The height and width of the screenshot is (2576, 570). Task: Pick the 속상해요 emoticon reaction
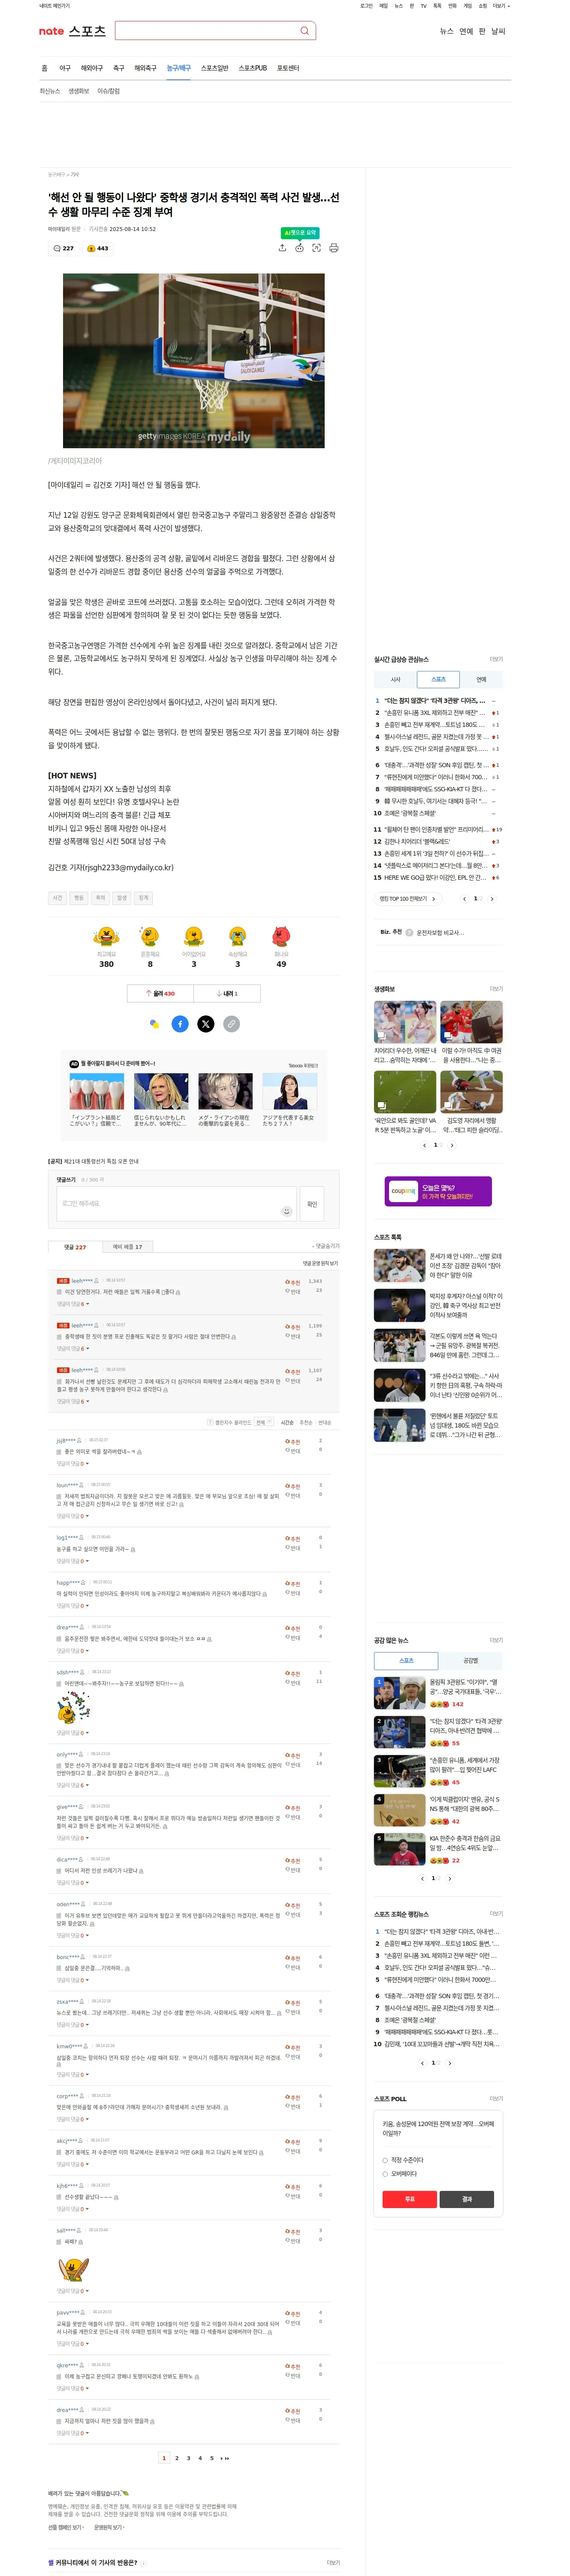click(x=238, y=936)
